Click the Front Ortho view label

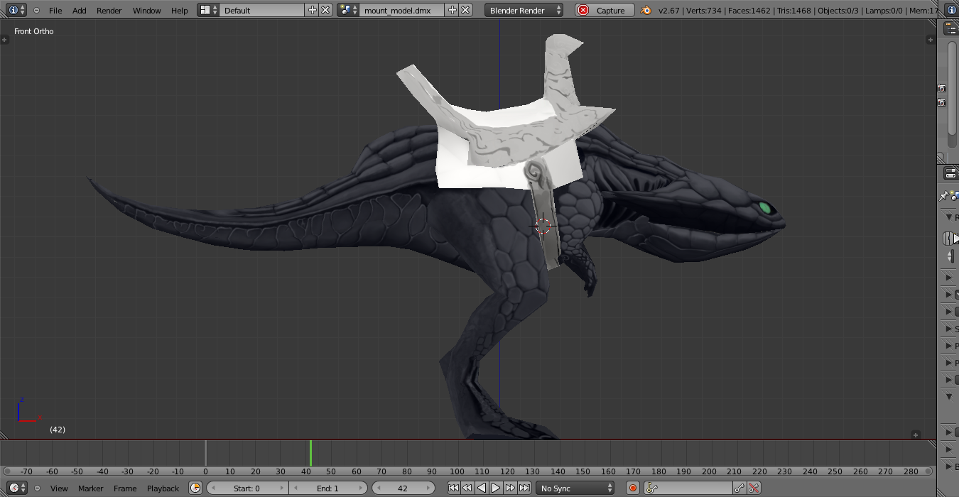click(34, 31)
